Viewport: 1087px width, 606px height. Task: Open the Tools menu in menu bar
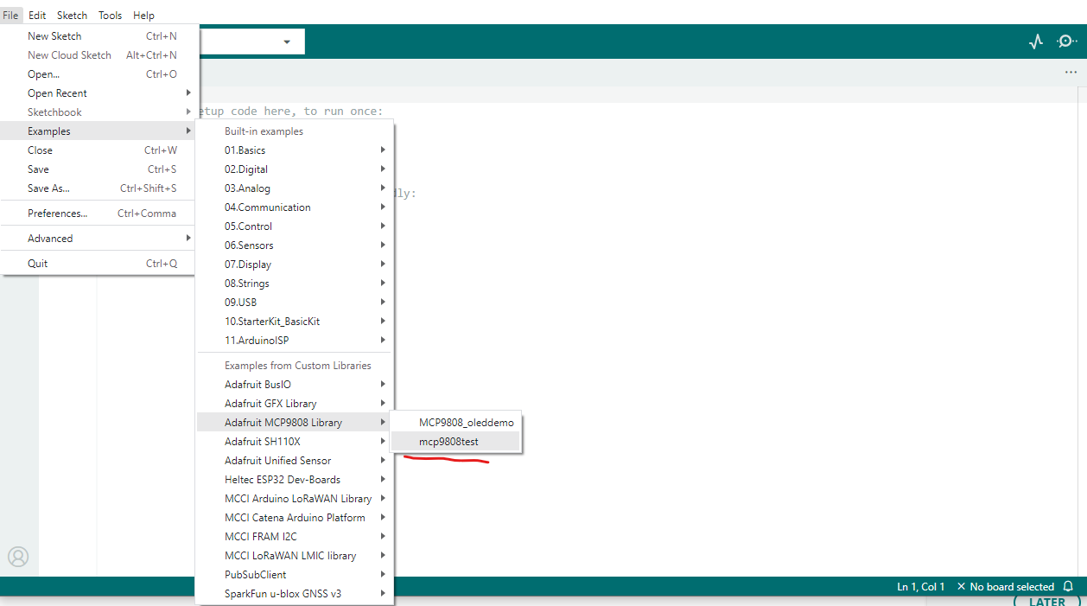coord(110,16)
